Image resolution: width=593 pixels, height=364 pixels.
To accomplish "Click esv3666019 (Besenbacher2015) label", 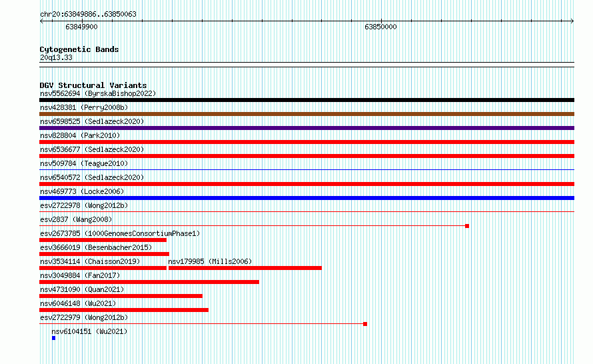I will [96, 247].
